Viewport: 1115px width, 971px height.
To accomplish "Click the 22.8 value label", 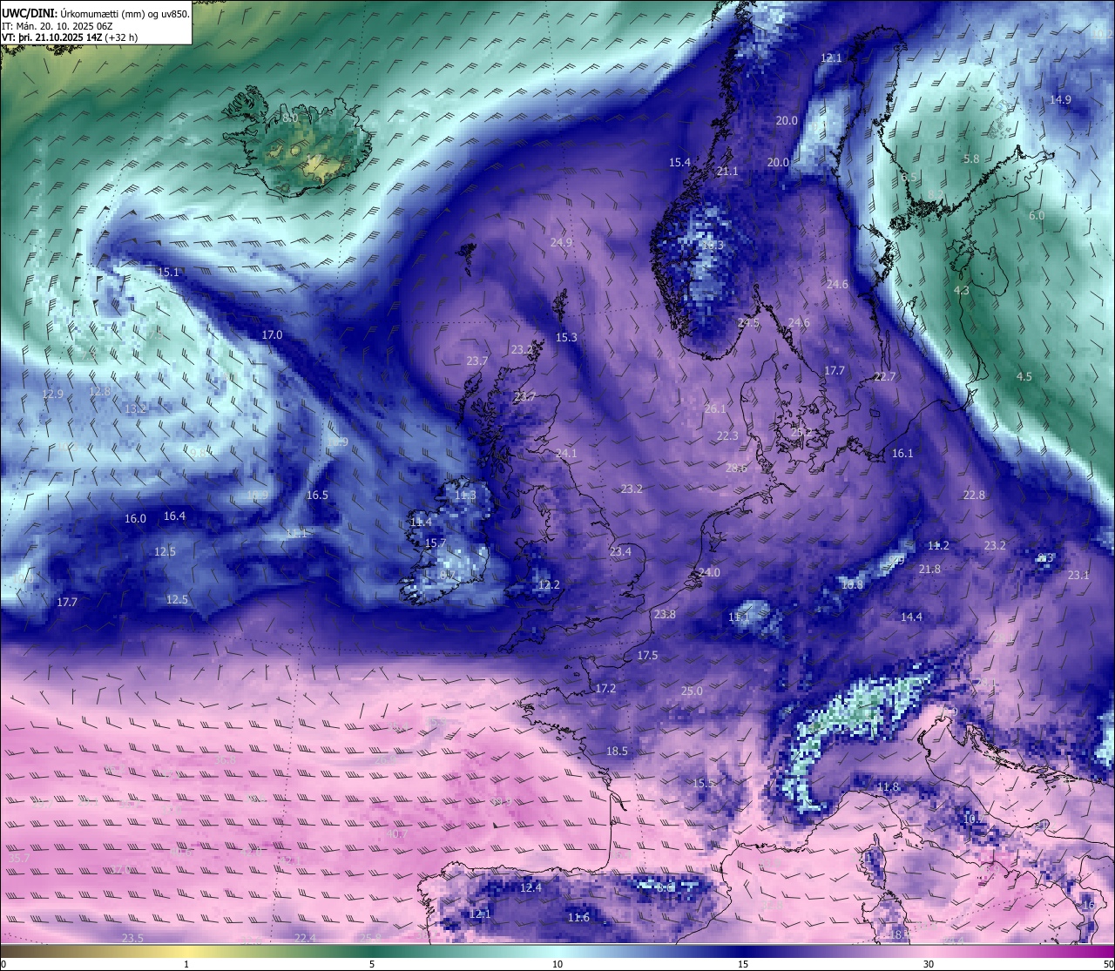I will pyautogui.click(x=974, y=496).
